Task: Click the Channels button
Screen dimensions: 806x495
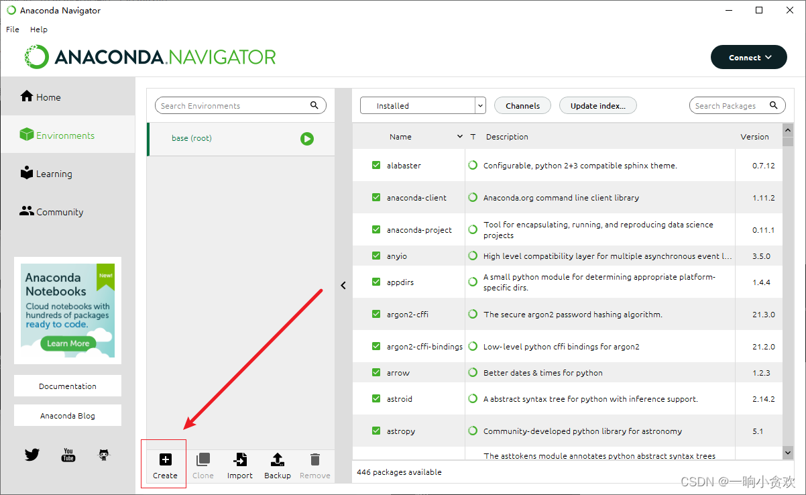Action: (522, 105)
